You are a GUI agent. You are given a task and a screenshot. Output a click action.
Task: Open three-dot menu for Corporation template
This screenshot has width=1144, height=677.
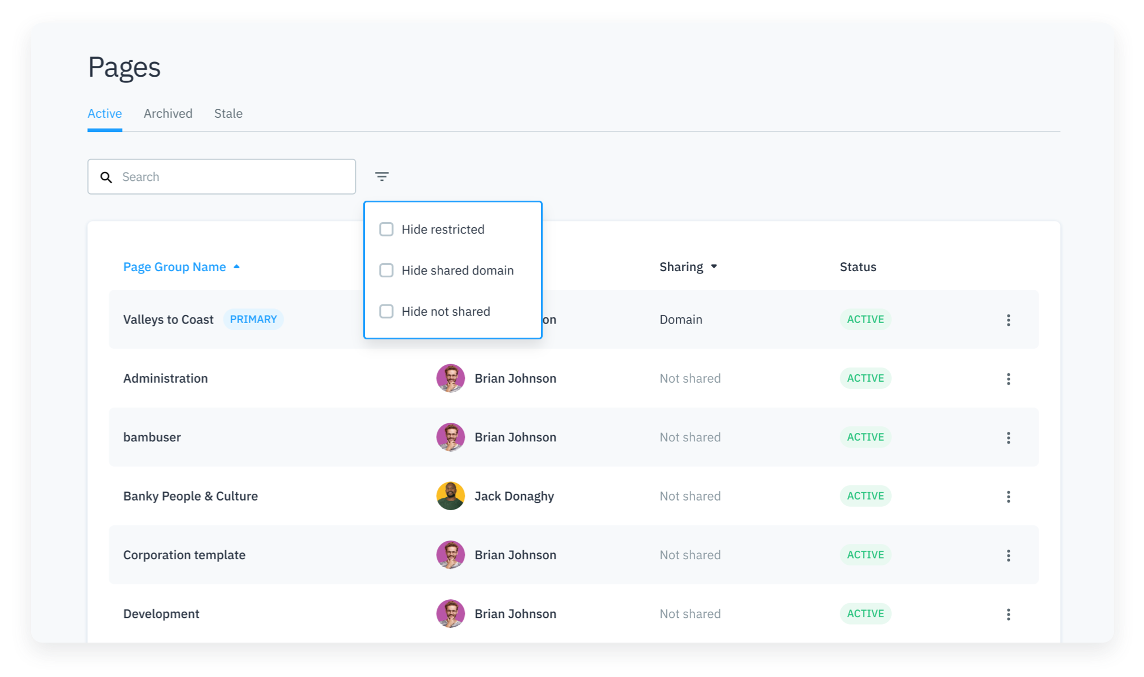coord(1008,556)
